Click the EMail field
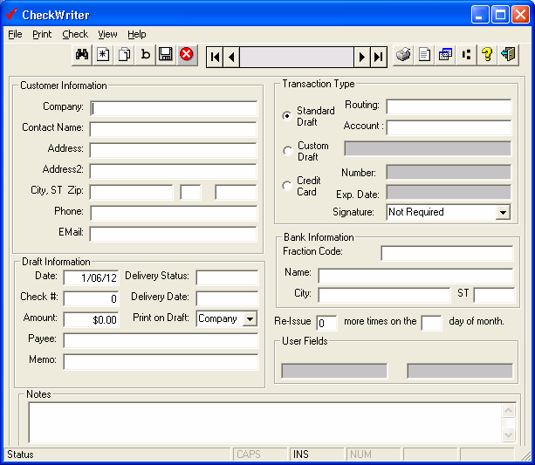 173,234
